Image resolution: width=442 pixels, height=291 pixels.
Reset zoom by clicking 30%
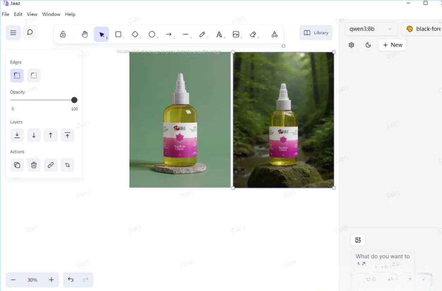coord(32,280)
